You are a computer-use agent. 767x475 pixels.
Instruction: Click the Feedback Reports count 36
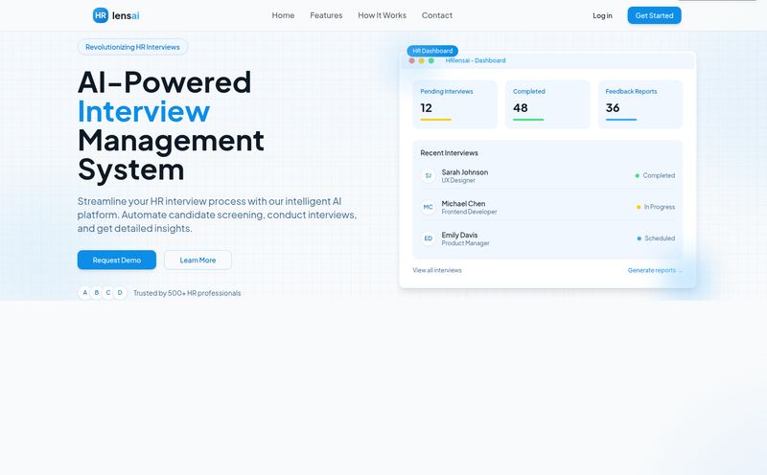(613, 108)
